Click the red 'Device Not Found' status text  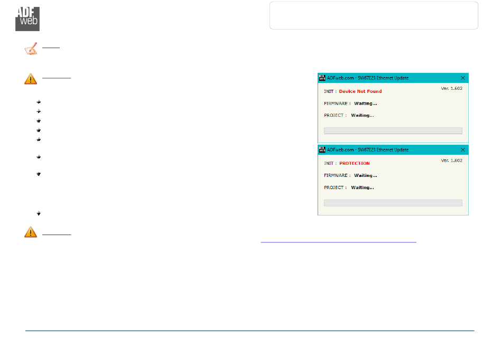click(x=360, y=91)
